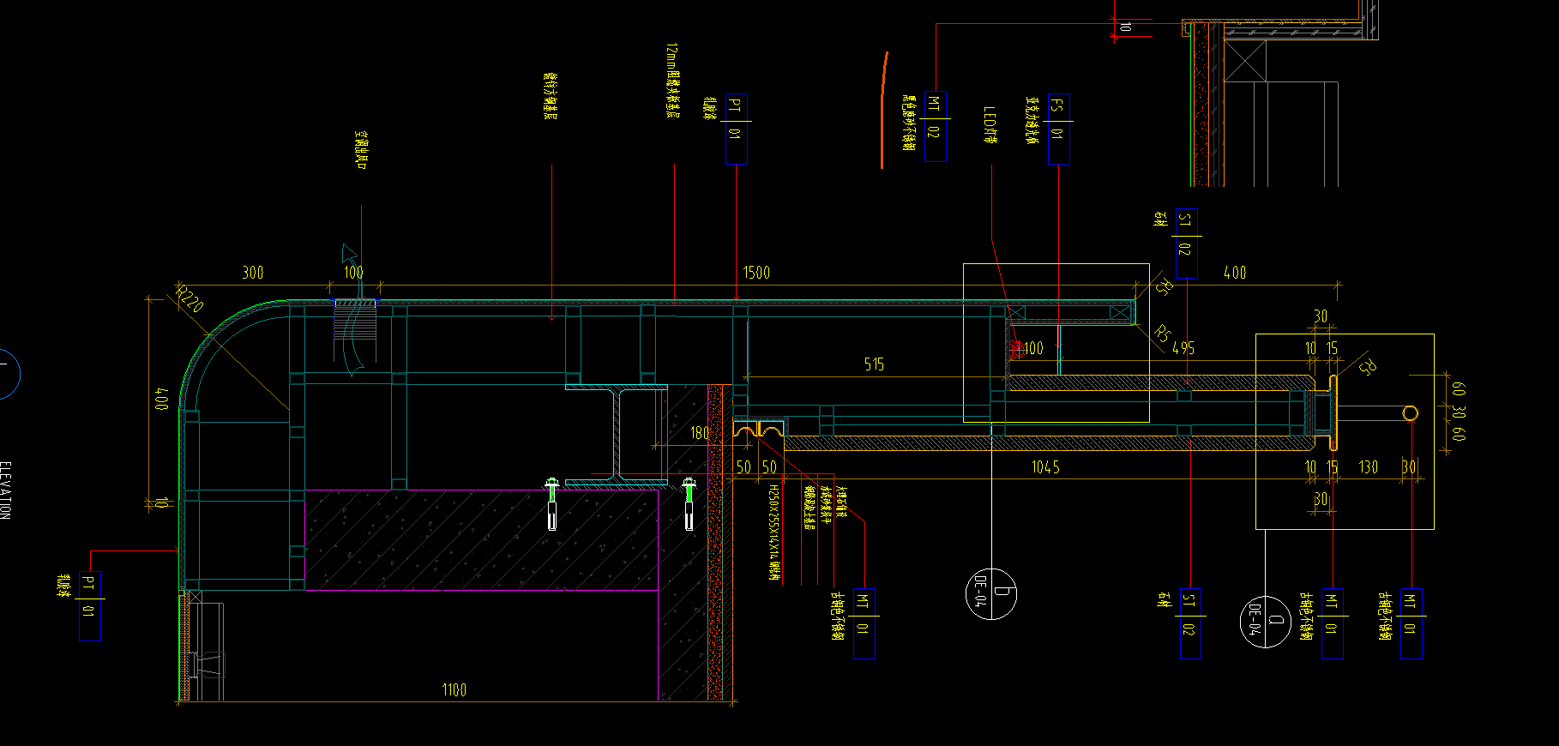Select the LED灯带 annotation text
The image size is (1559, 746).
tap(990, 125)
